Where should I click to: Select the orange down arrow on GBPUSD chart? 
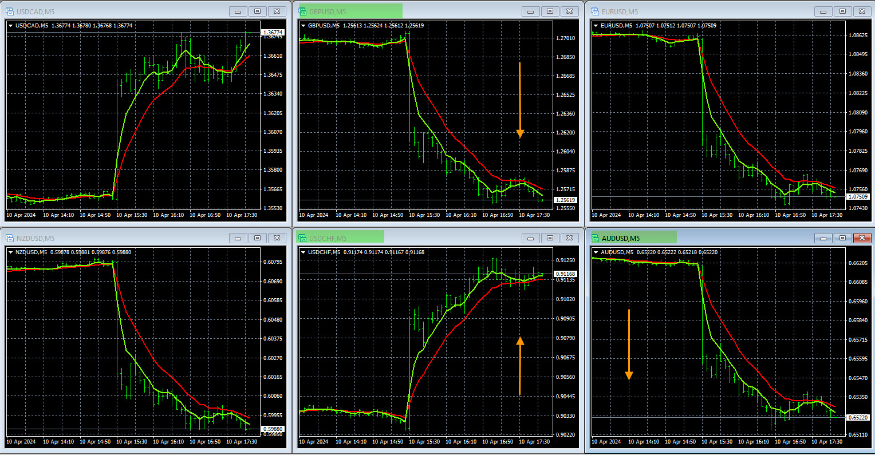tap(520, 100)
